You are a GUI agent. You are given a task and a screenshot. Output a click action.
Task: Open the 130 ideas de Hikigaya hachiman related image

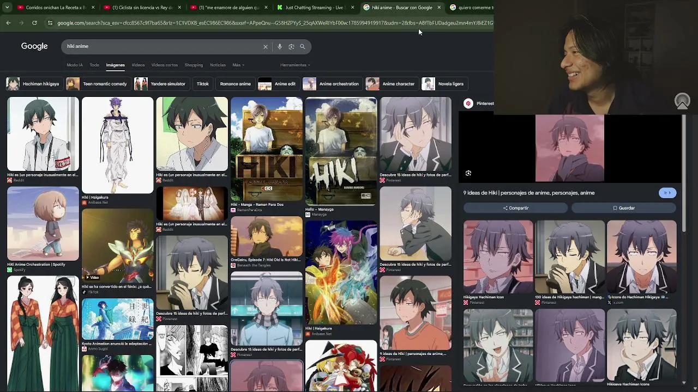(x=570, y=256)
